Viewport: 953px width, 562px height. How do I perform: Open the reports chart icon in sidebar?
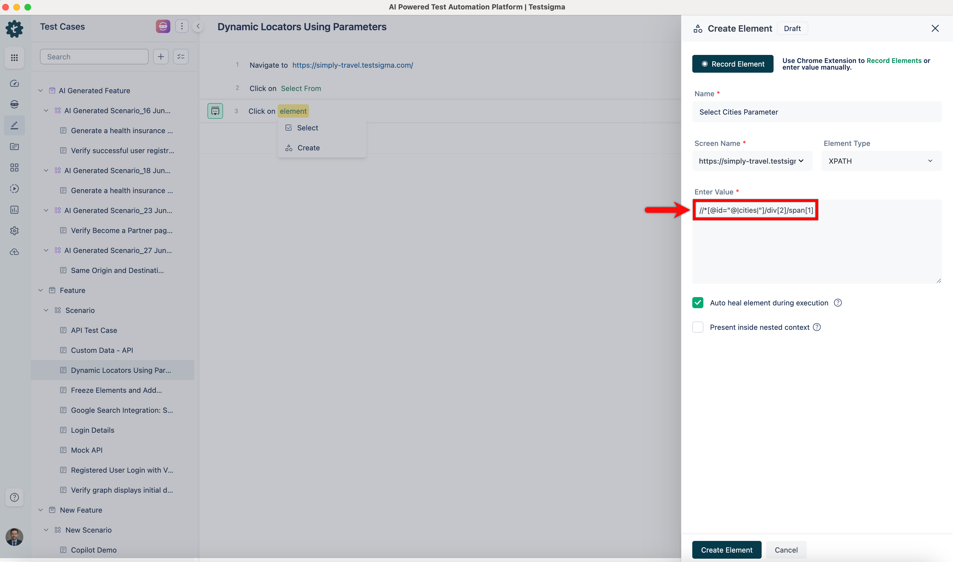pyautogui.click(x=14, y=209)
